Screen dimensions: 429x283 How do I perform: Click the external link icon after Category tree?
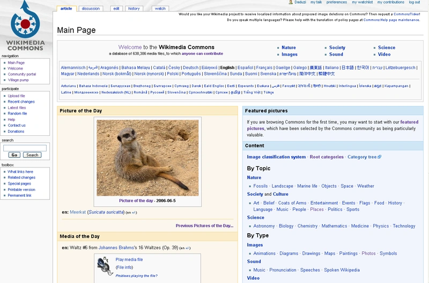380,157
